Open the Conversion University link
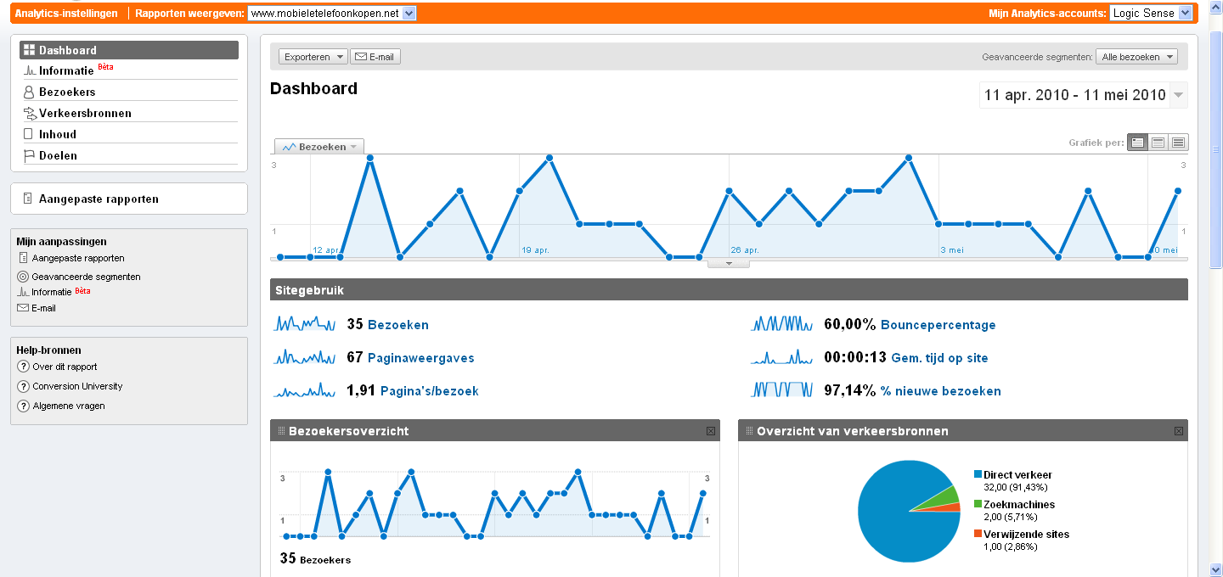1223x577 pixels. point(77,386)
